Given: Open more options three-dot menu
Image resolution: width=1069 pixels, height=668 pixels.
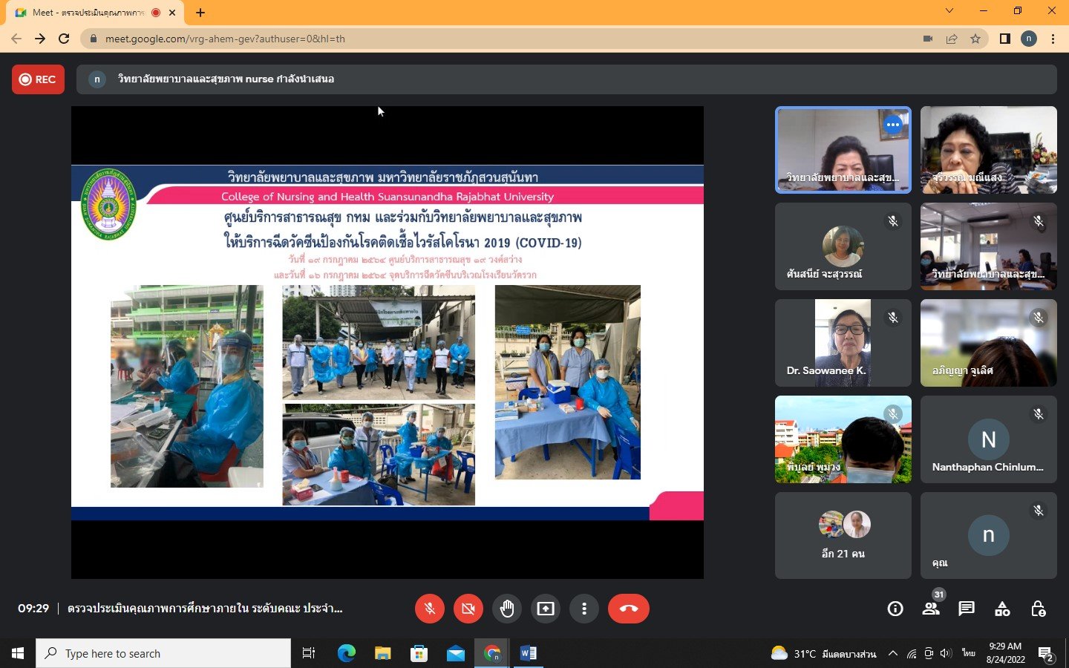Looking at the screenshot, I should tap(584, 609).
